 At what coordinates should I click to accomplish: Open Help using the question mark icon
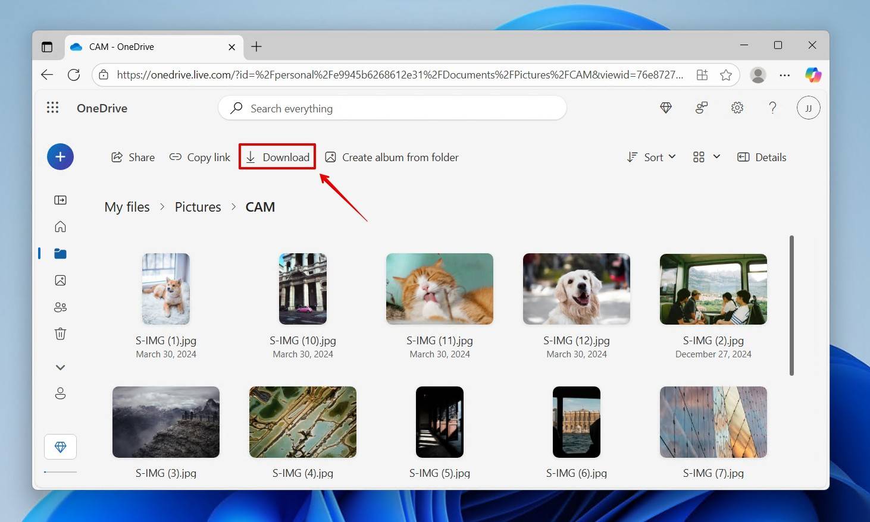pos(772,108)
